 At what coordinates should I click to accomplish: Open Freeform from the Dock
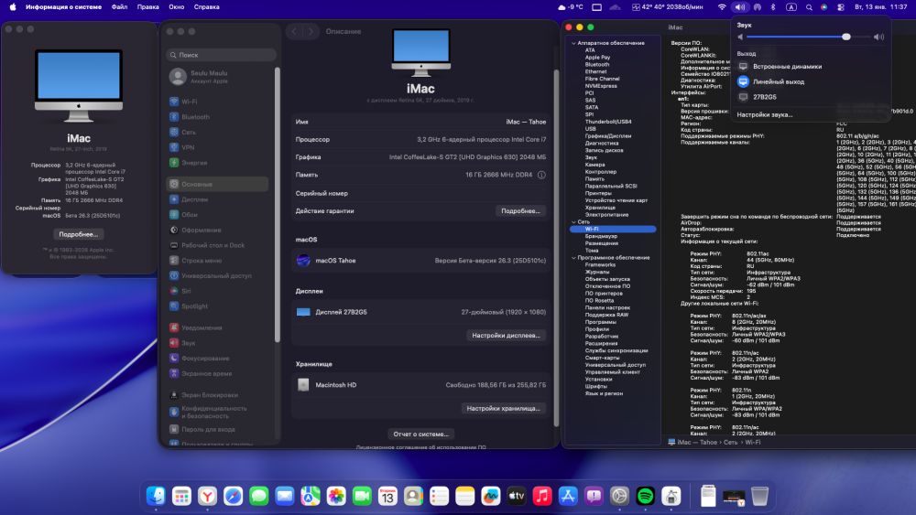(491, 496)
